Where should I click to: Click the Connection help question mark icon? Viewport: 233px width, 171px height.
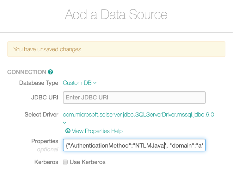[x=50, y=72]
